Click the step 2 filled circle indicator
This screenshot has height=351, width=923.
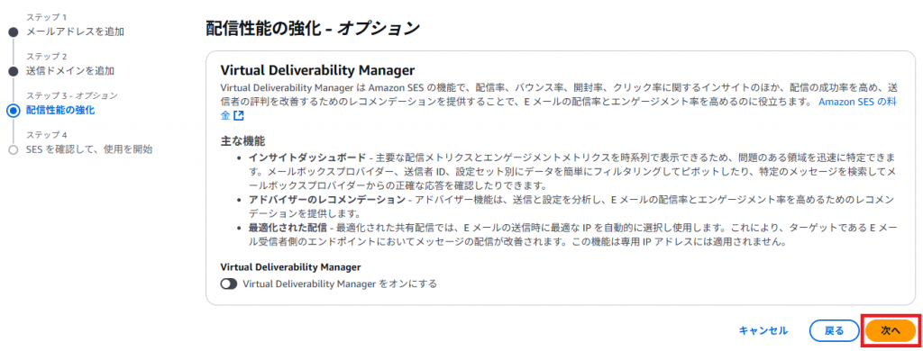coord(14,71)
